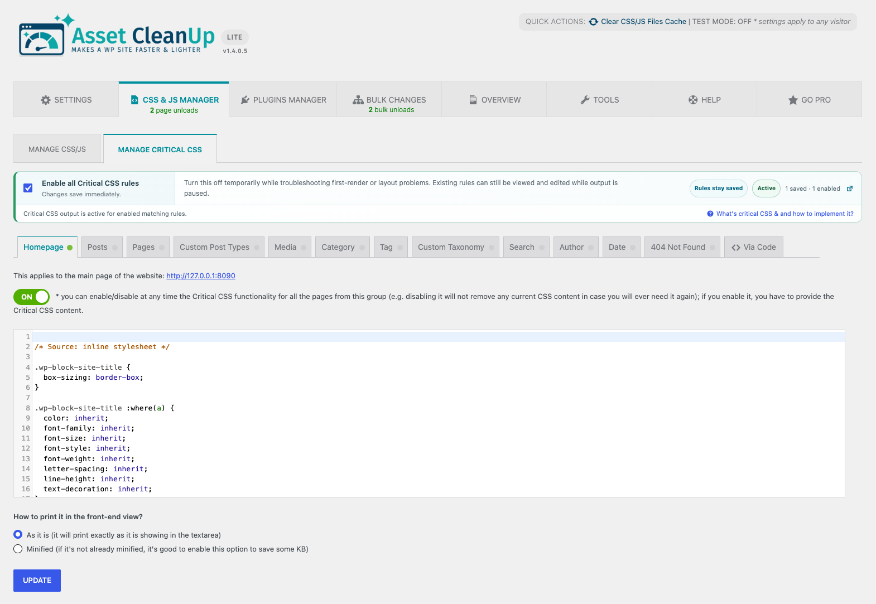Click the 'text-decoration: inherit;' code line

(98, 489)
